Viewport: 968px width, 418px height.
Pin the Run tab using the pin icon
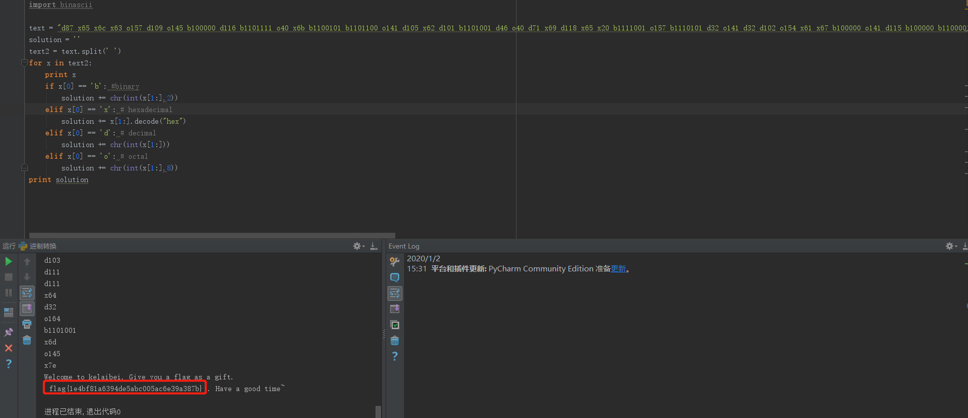tap(9, 332)
